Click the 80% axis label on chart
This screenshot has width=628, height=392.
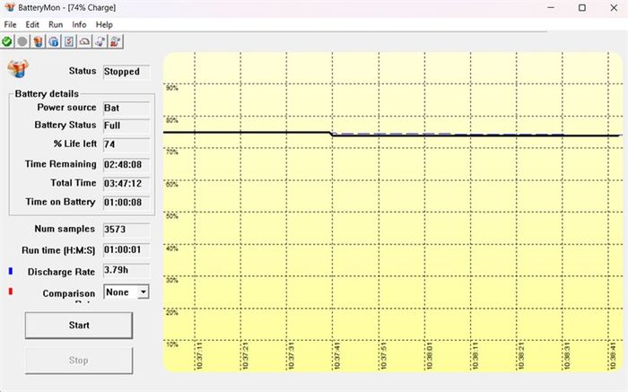pos(172,120)
